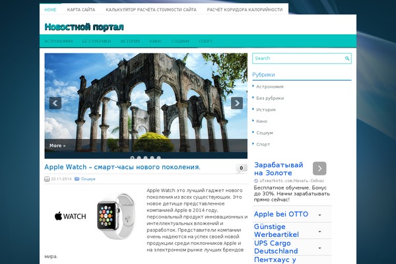Click ufxmarkets.com ad URL text
The height and width of the screenshot is (264, 396).
tap(292, 181)
